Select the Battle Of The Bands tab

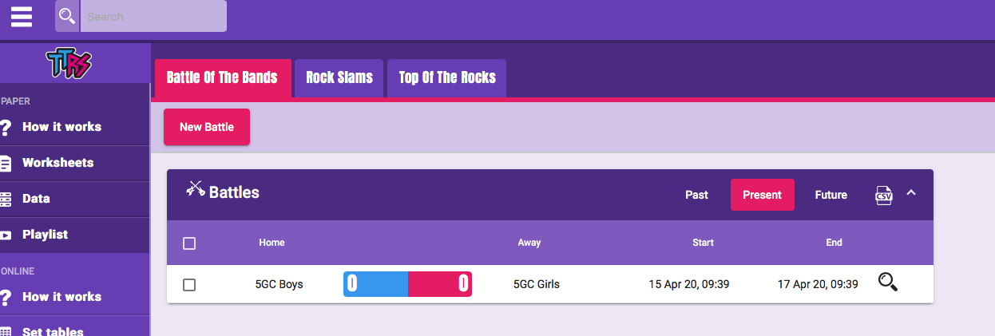[x=222, y=78]
